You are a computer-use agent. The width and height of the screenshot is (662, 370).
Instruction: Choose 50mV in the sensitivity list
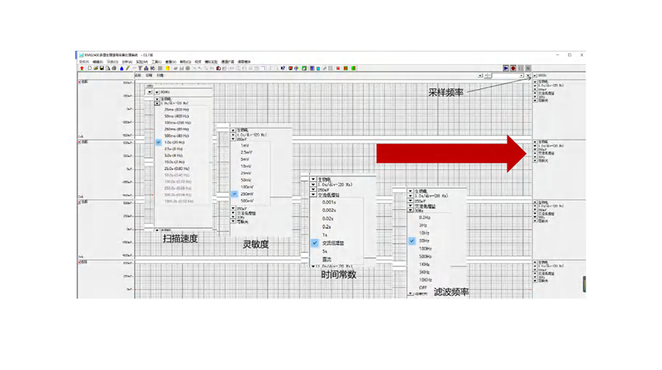pos(245,180)
